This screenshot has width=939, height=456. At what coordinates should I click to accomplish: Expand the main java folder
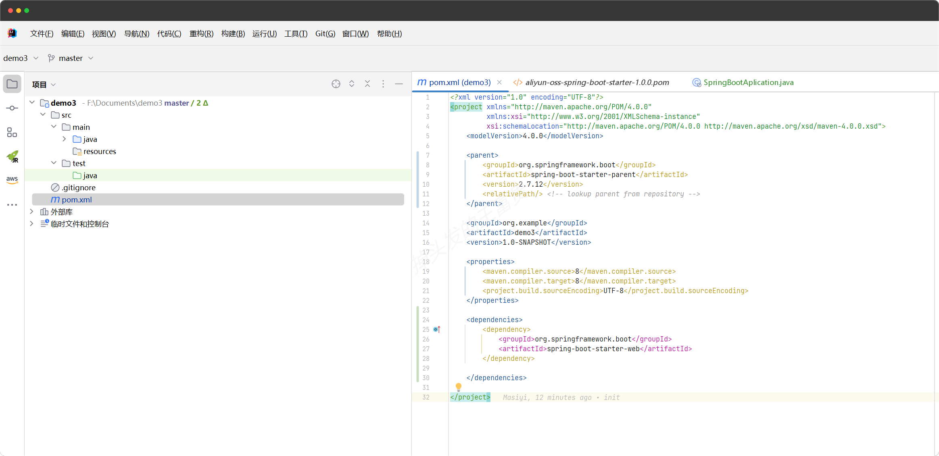(65, 139)
